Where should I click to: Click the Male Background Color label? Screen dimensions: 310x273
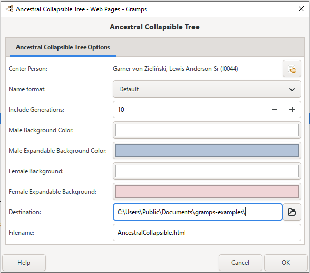coord(42,130)
